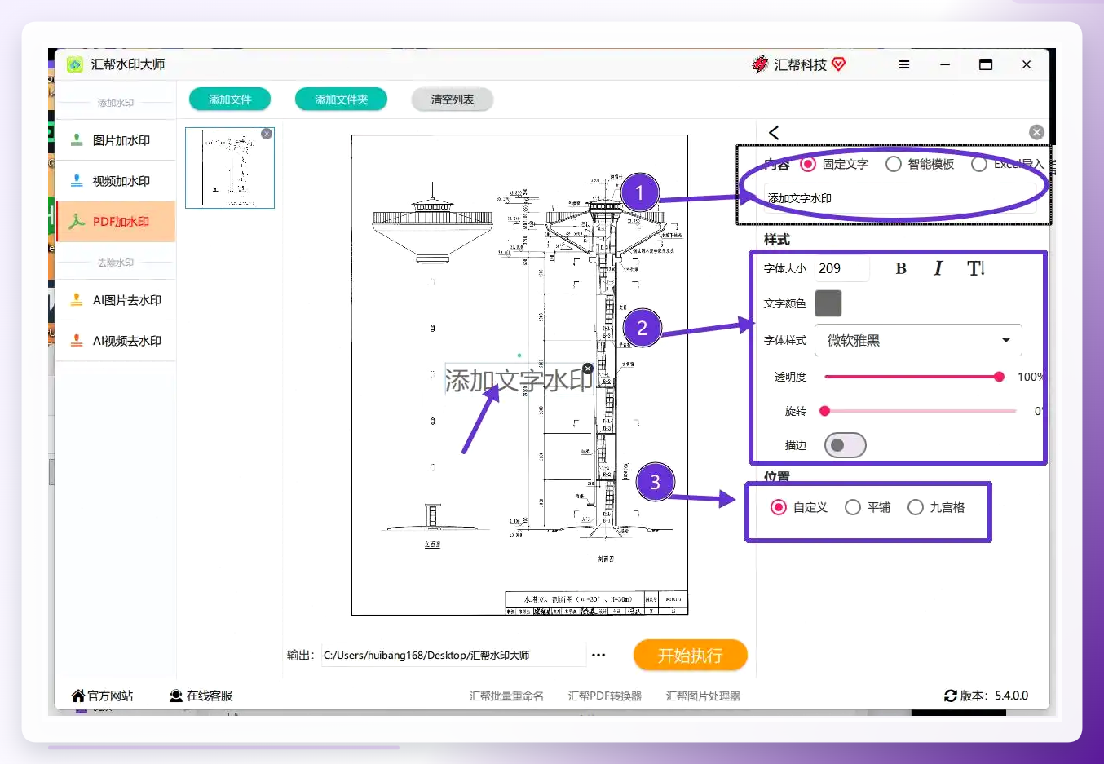Close the settings panel with gray X

coord(1036,132)
